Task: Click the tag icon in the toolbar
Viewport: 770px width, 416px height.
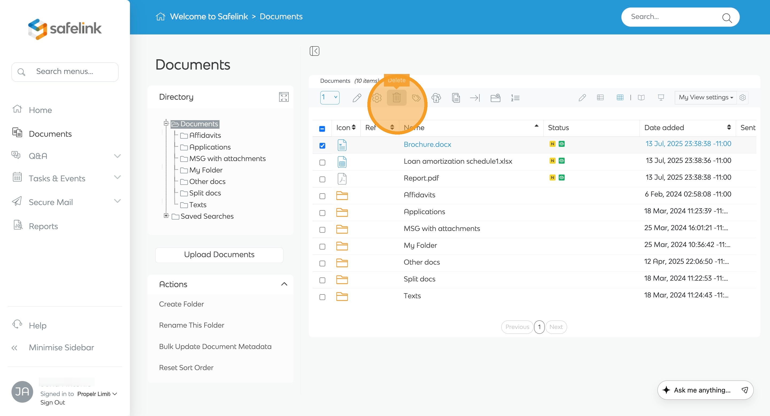Action: click(x=416, y=97)
